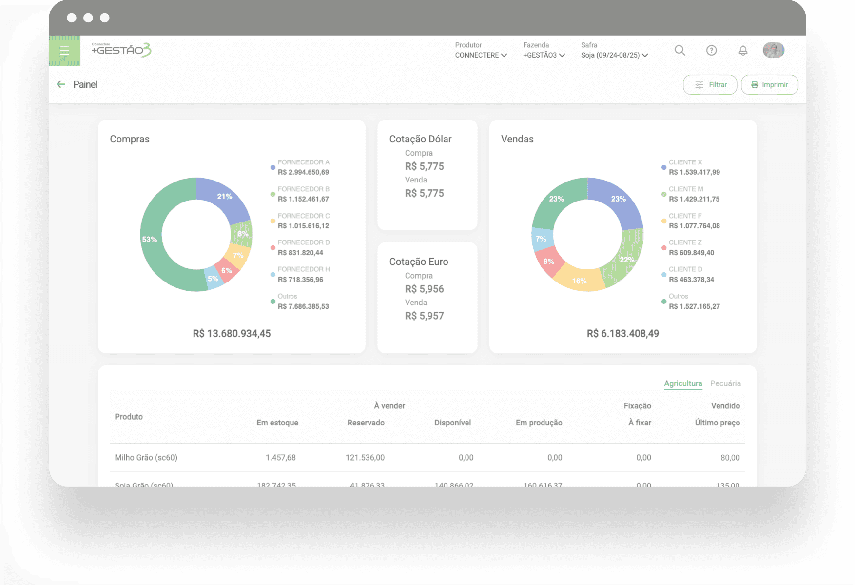This screenshot has height=585, width=855.
Task: Click the 53% green segment in Compras
Action: click(150, 239)
